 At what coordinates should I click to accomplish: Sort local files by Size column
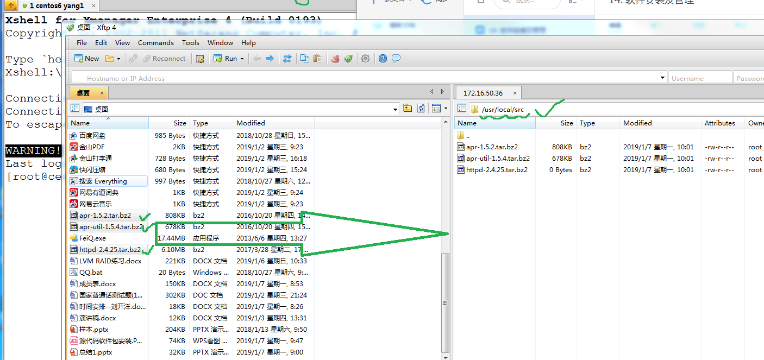tap(169, 123)
